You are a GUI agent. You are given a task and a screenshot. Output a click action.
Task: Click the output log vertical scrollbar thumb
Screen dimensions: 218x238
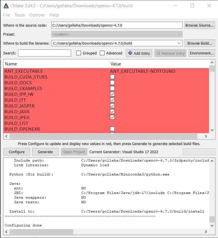[x=212, y=219]
